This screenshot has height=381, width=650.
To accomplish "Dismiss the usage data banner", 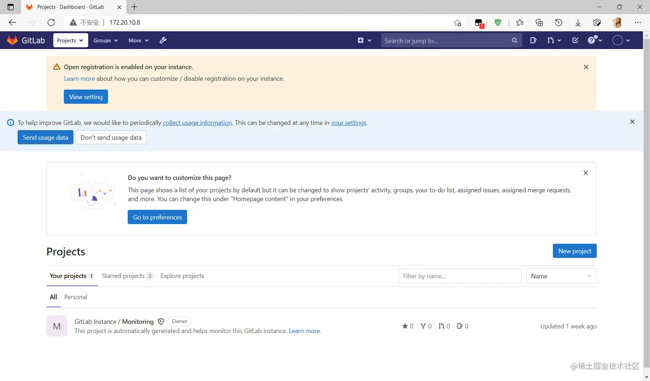I will click(632, 122).
